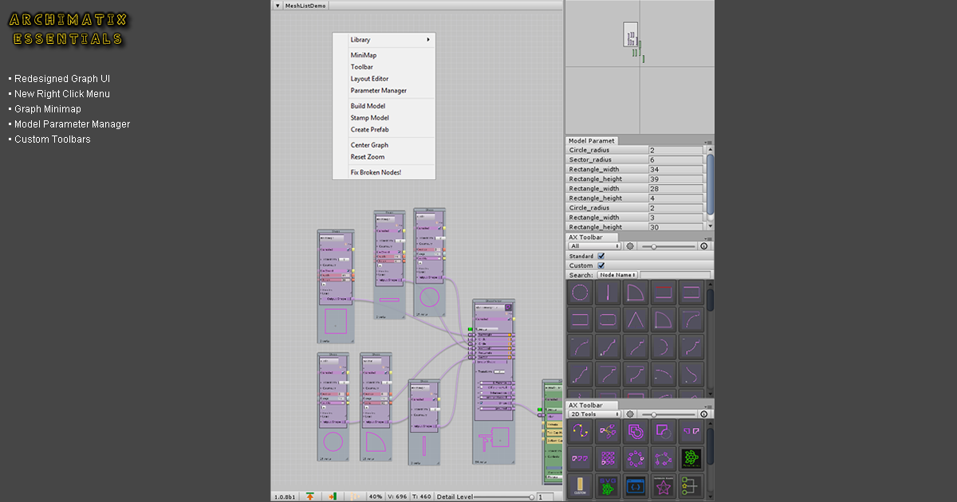Click the green turtle graphics tool
The width and height of the screenshot is (957, 502).
pos(691,457)
